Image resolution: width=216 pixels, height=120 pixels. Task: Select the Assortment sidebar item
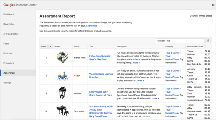[x=18, y=73]
